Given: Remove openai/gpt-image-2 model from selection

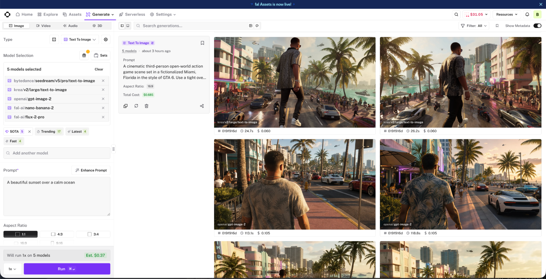Looking at the screenshot, I should (x=103, y=99).
